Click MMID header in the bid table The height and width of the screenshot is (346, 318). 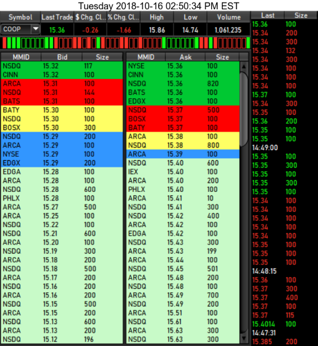(x=21, y=57)
